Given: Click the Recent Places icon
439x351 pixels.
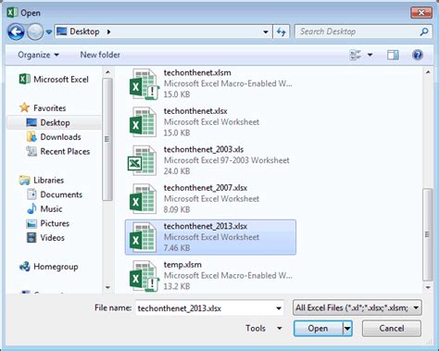Looking at the screenshot, I should (x=31, y=151).
